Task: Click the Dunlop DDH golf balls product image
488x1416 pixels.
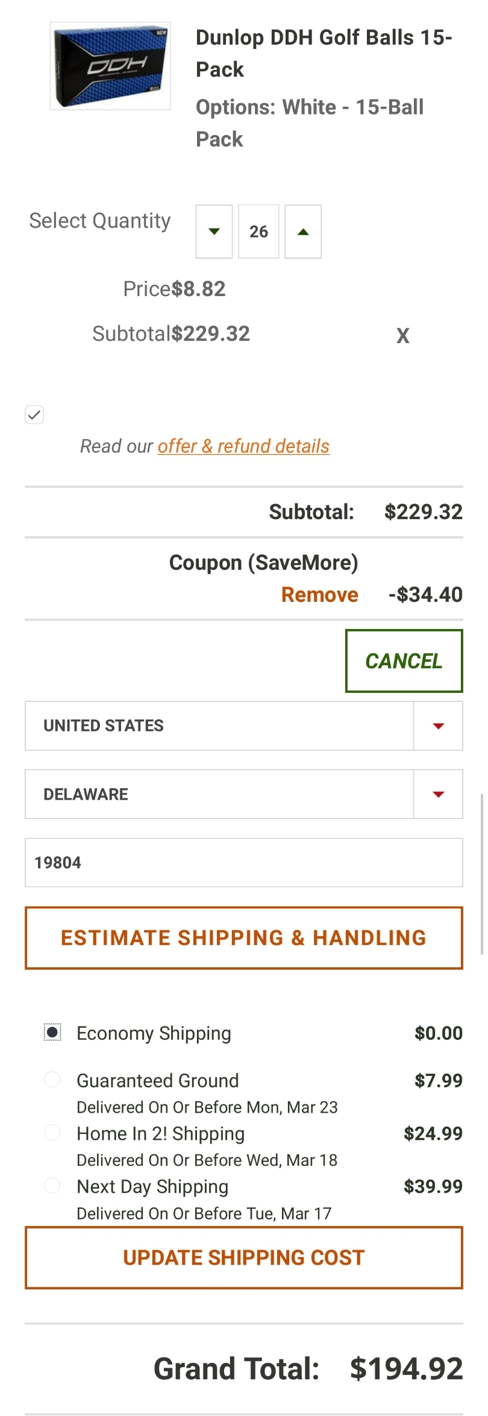Action: (x=110, y=66)
